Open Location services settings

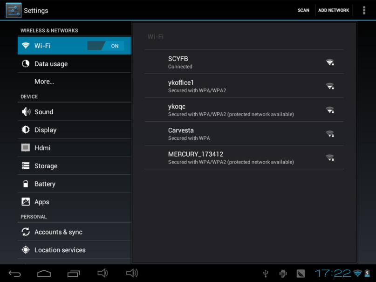(75, 250)
